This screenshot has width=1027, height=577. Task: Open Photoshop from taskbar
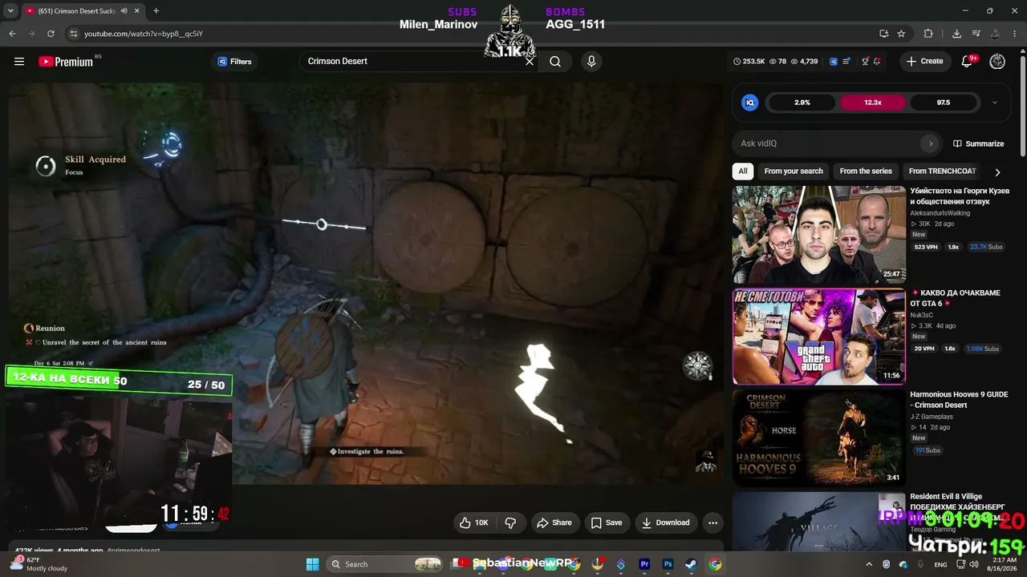(x=668, y=564)
